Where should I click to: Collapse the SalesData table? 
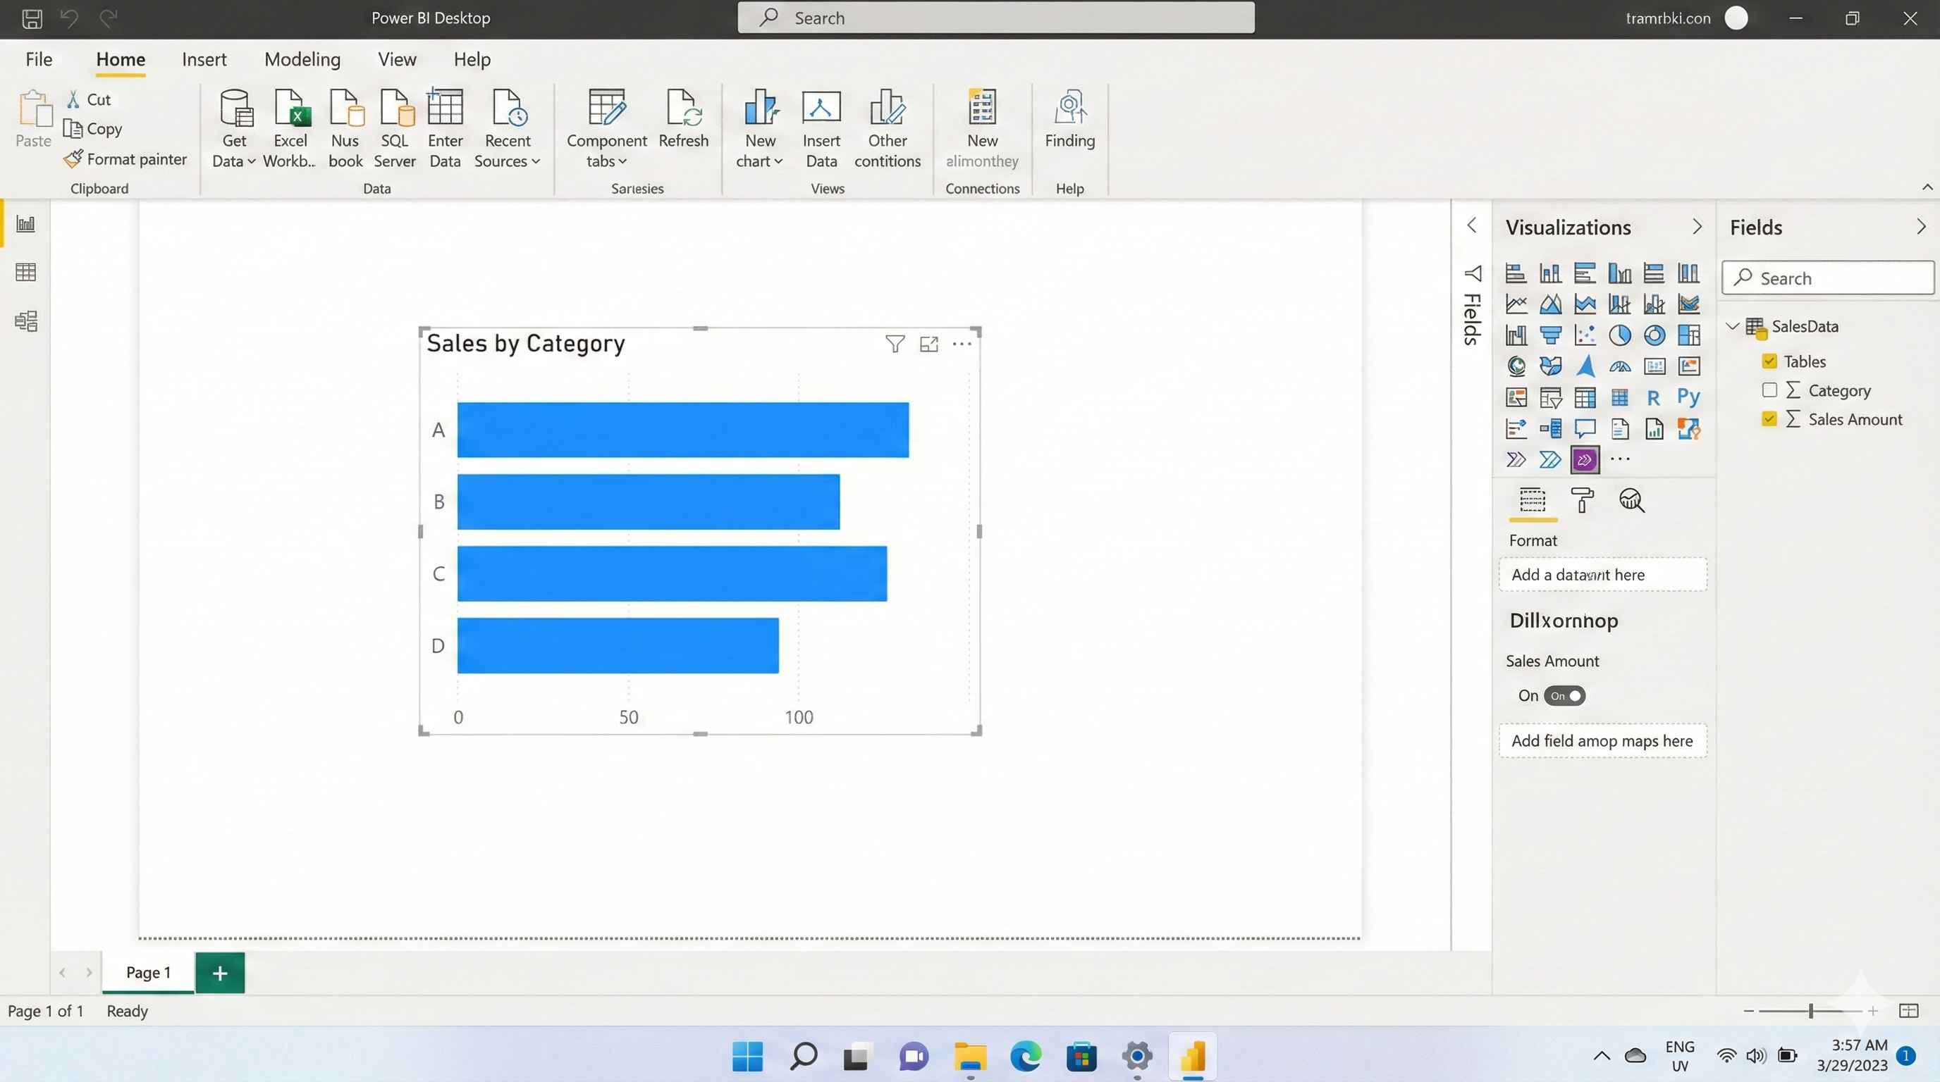click(1731, 326)
